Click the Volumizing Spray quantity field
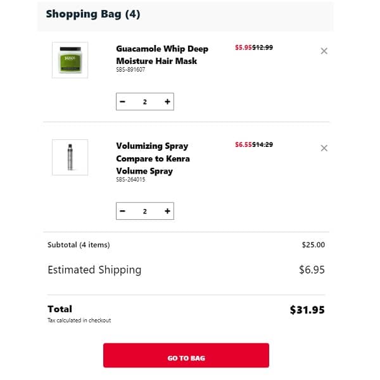 pos(145,212)
